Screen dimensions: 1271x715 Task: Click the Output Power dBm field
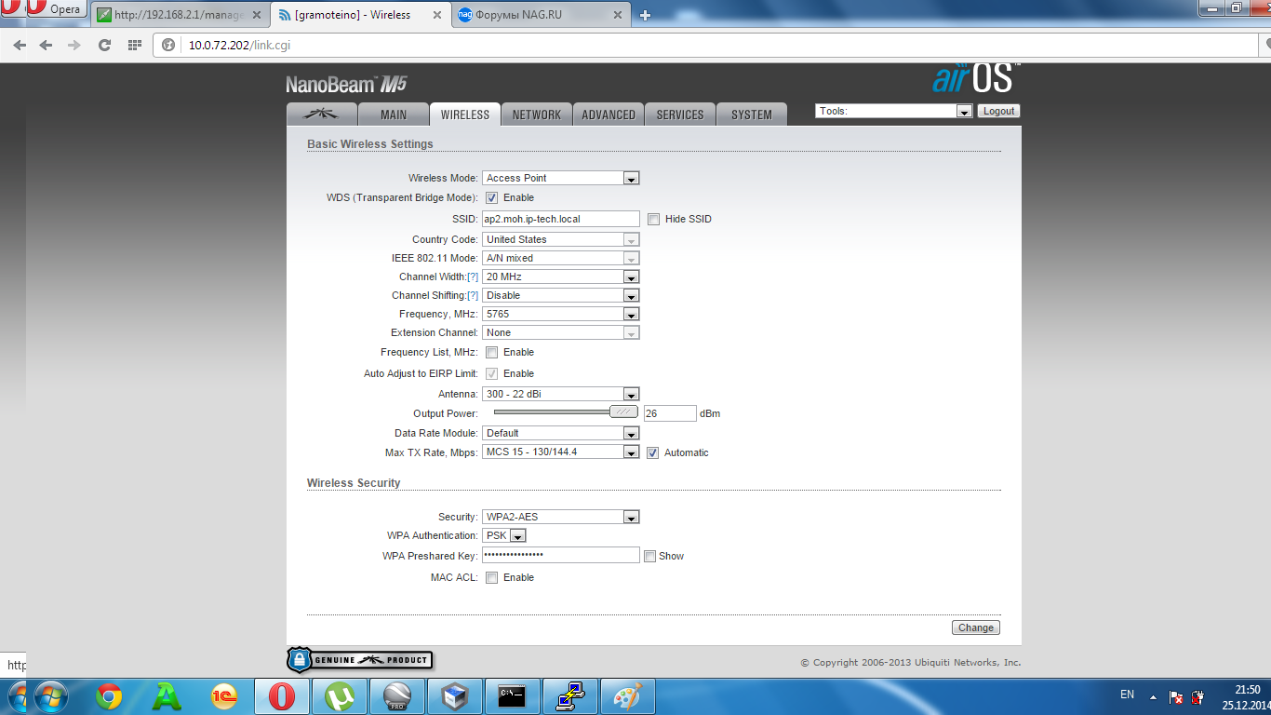point(670,413)
